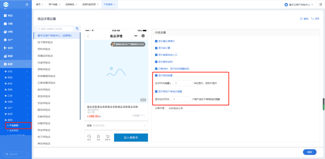This screenshot has height=159, width=325.
Task: Open the 睿本云商户体验中心 account dropdown
Action: tap(299, 4)
